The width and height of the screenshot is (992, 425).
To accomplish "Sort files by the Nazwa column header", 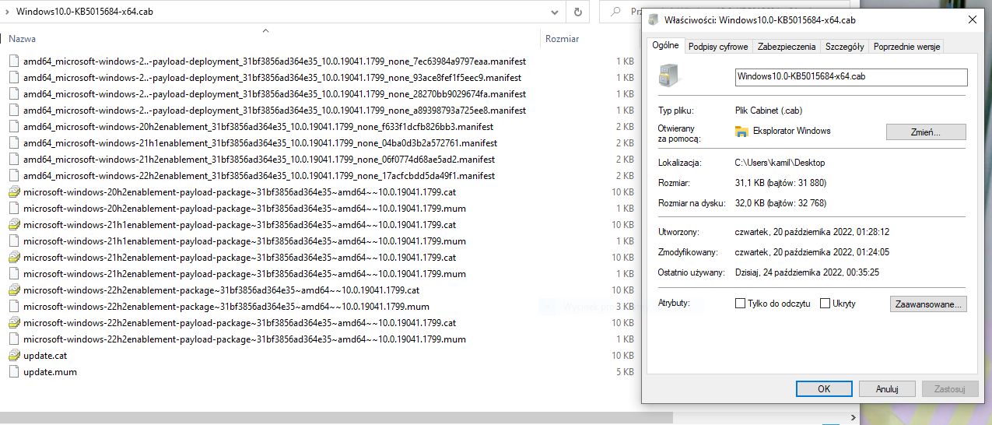I will tap(22, 39).
